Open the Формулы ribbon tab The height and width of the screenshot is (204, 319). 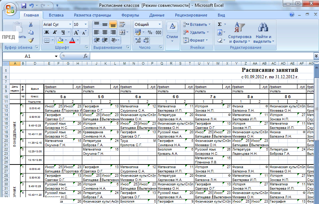click(x=130, y=15)
